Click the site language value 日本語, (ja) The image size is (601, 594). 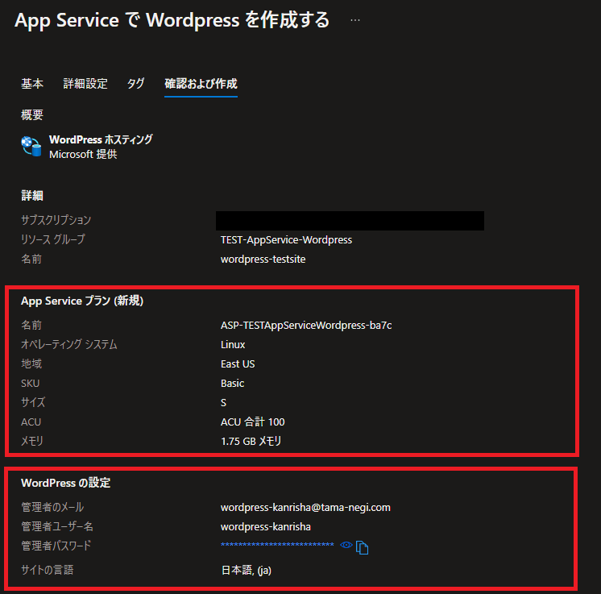click(247, 571)
